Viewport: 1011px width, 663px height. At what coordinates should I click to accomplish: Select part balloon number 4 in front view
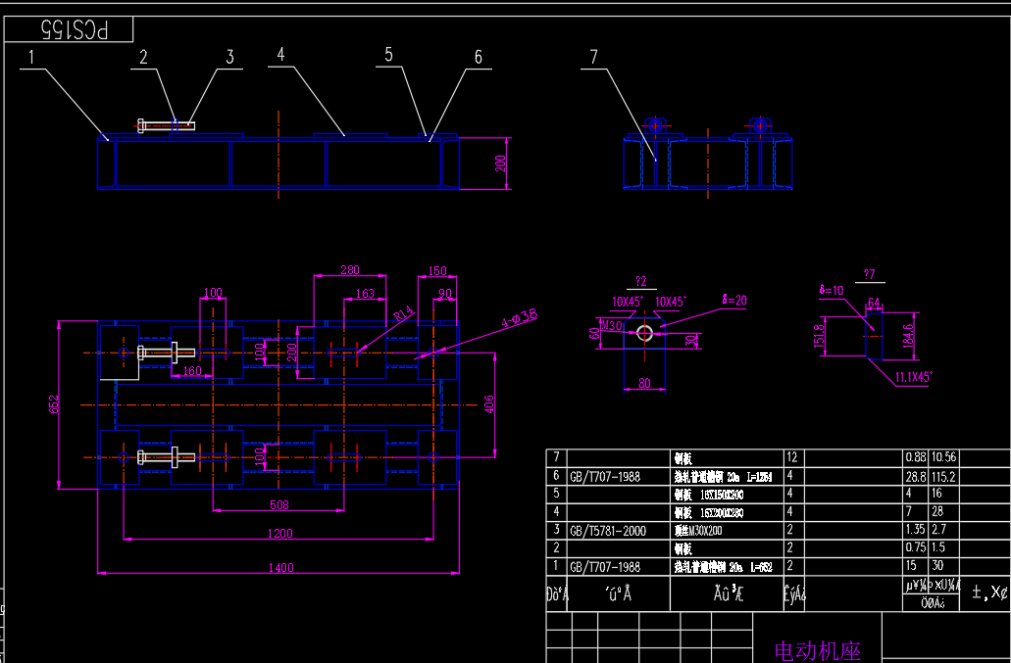tap(280, 56)
